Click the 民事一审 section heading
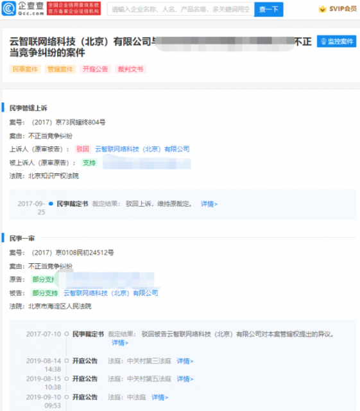This screenshot has width=360, height=411. click(x=22, y=238)
